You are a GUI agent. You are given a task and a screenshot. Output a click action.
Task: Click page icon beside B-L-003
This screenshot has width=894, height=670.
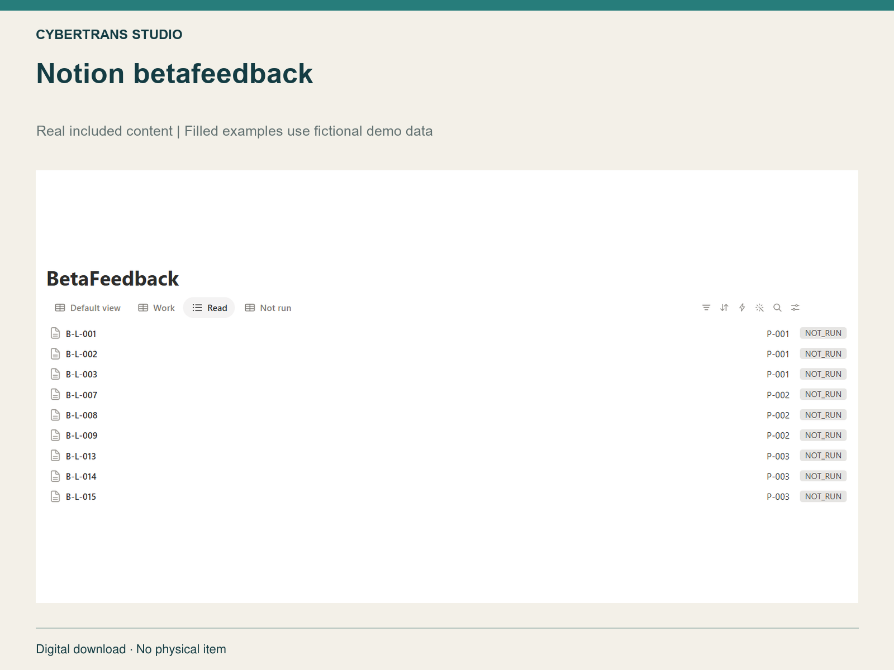(x=55, y=374)
